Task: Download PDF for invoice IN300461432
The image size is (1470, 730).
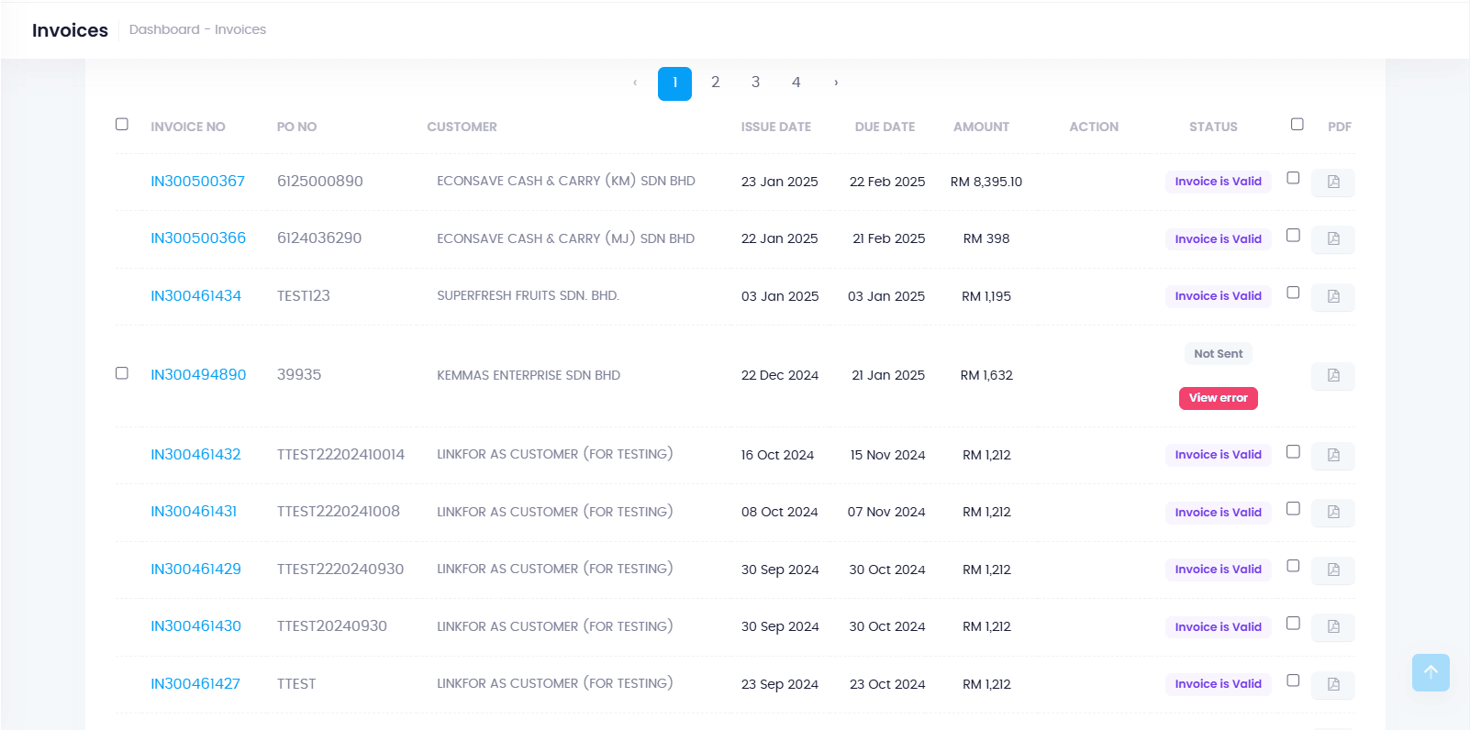Action: (x=1332, y=455)
